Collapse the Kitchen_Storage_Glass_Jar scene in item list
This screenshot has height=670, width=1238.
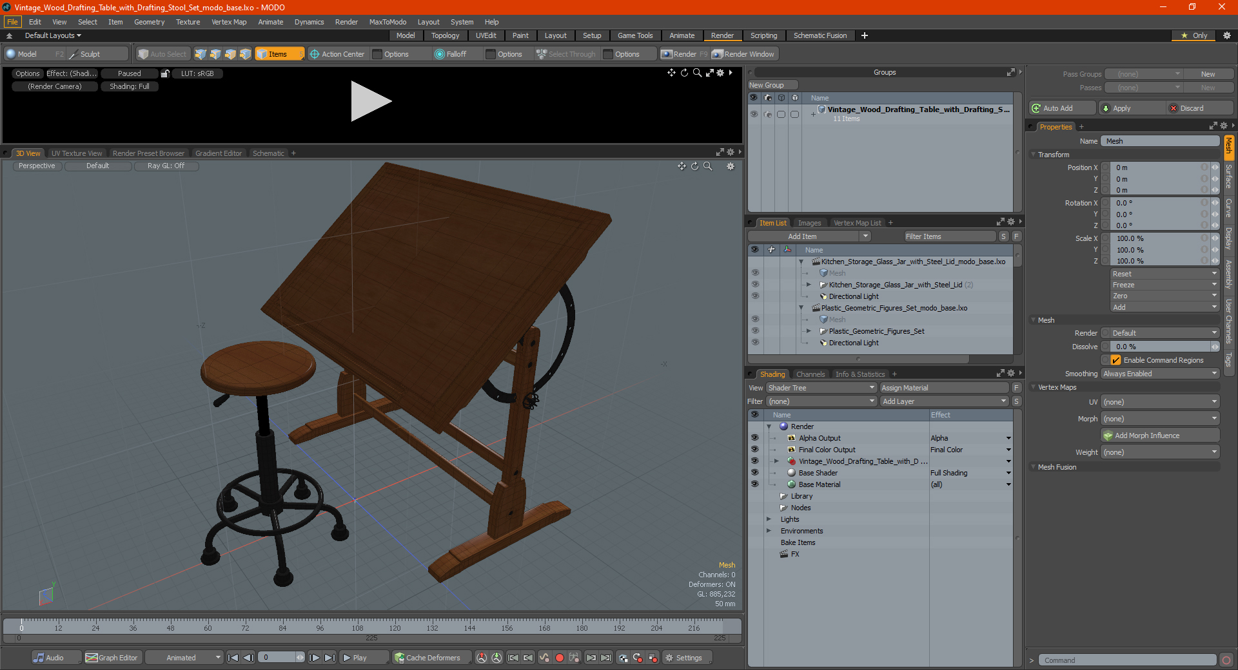(x=801, y=262)
